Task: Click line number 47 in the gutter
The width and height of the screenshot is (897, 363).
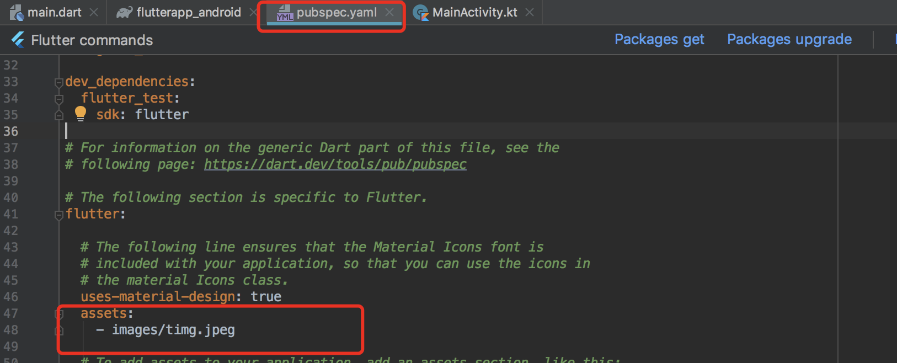Action: pos(11,313)
